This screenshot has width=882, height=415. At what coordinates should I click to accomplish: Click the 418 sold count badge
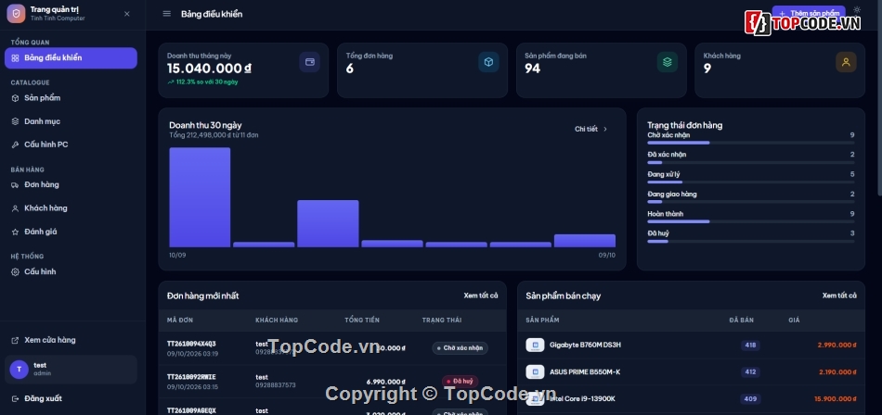coord(750,345)
